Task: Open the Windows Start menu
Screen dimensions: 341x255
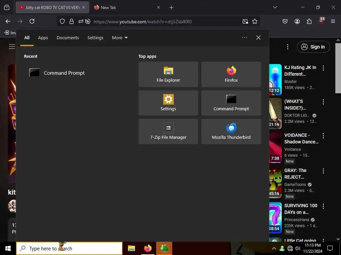Action: tap(8, 248)
